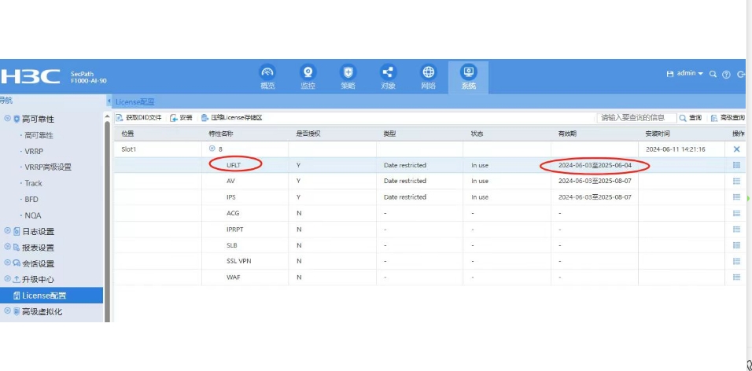This screenshot has height=371, width=752.
Task: Open details icon for IPRPT row
Action: (x=736, y=229)
